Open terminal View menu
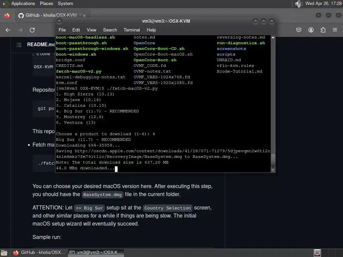The width and height of the screenshot is (343, 257). coord(91,30)
